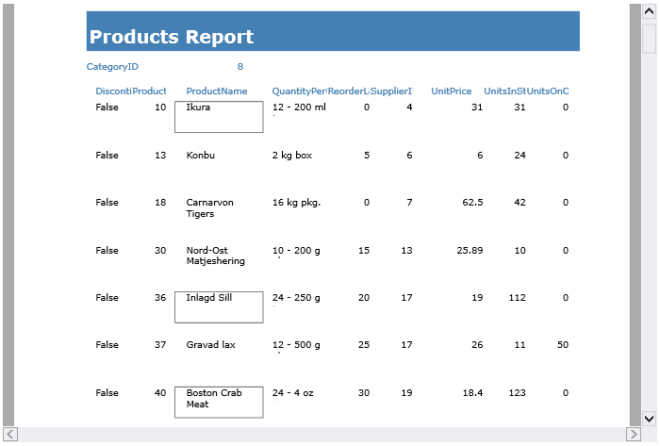
Task: Click the UnitsInStock column header
Action: point(504,91)
